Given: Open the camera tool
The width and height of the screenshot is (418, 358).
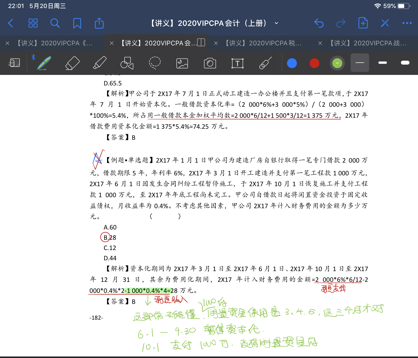Looking at the screenshot, I should [210, 63].
